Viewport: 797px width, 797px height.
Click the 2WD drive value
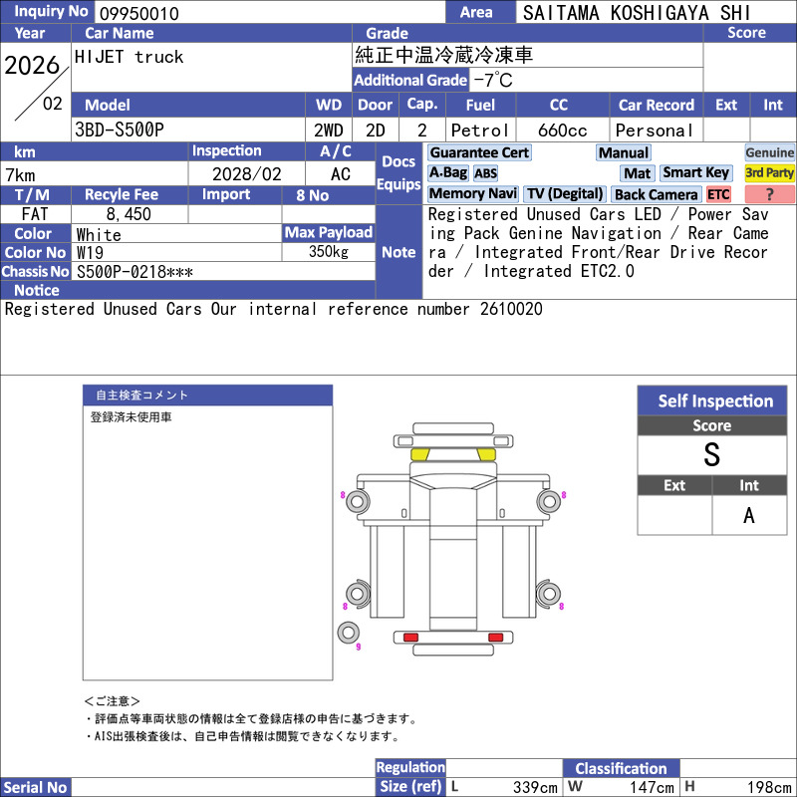click(329, 131)
